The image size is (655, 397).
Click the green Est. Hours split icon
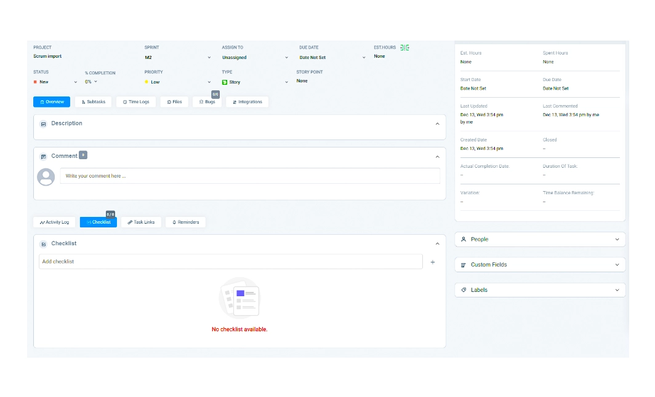[404, 48]
